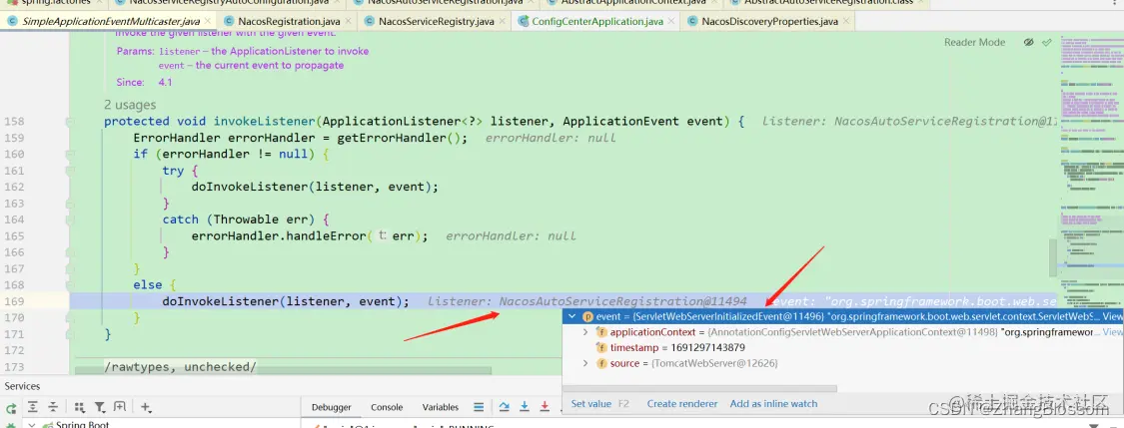Close the NacosRegistration.java tab
The width and height of the screenshot is (1124, 428).
click(349, 22)
